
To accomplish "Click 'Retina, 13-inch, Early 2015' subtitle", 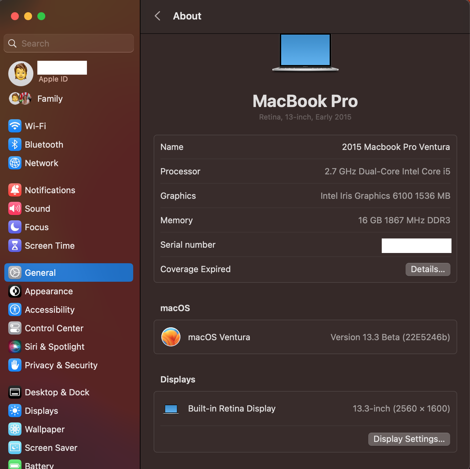I will (305, 117).
